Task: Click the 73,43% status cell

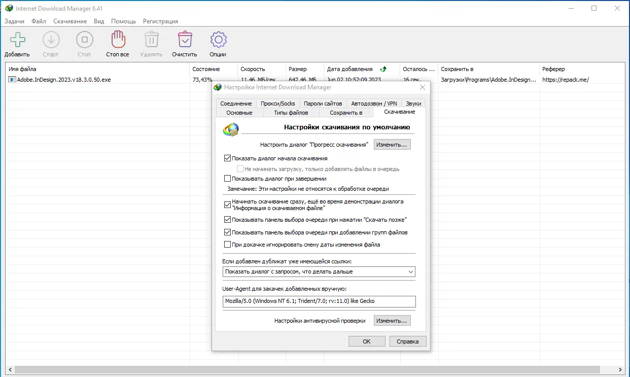Action: coord(202,80)
